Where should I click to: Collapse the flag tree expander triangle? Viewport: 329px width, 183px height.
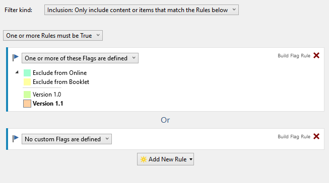tap(17, 72)
